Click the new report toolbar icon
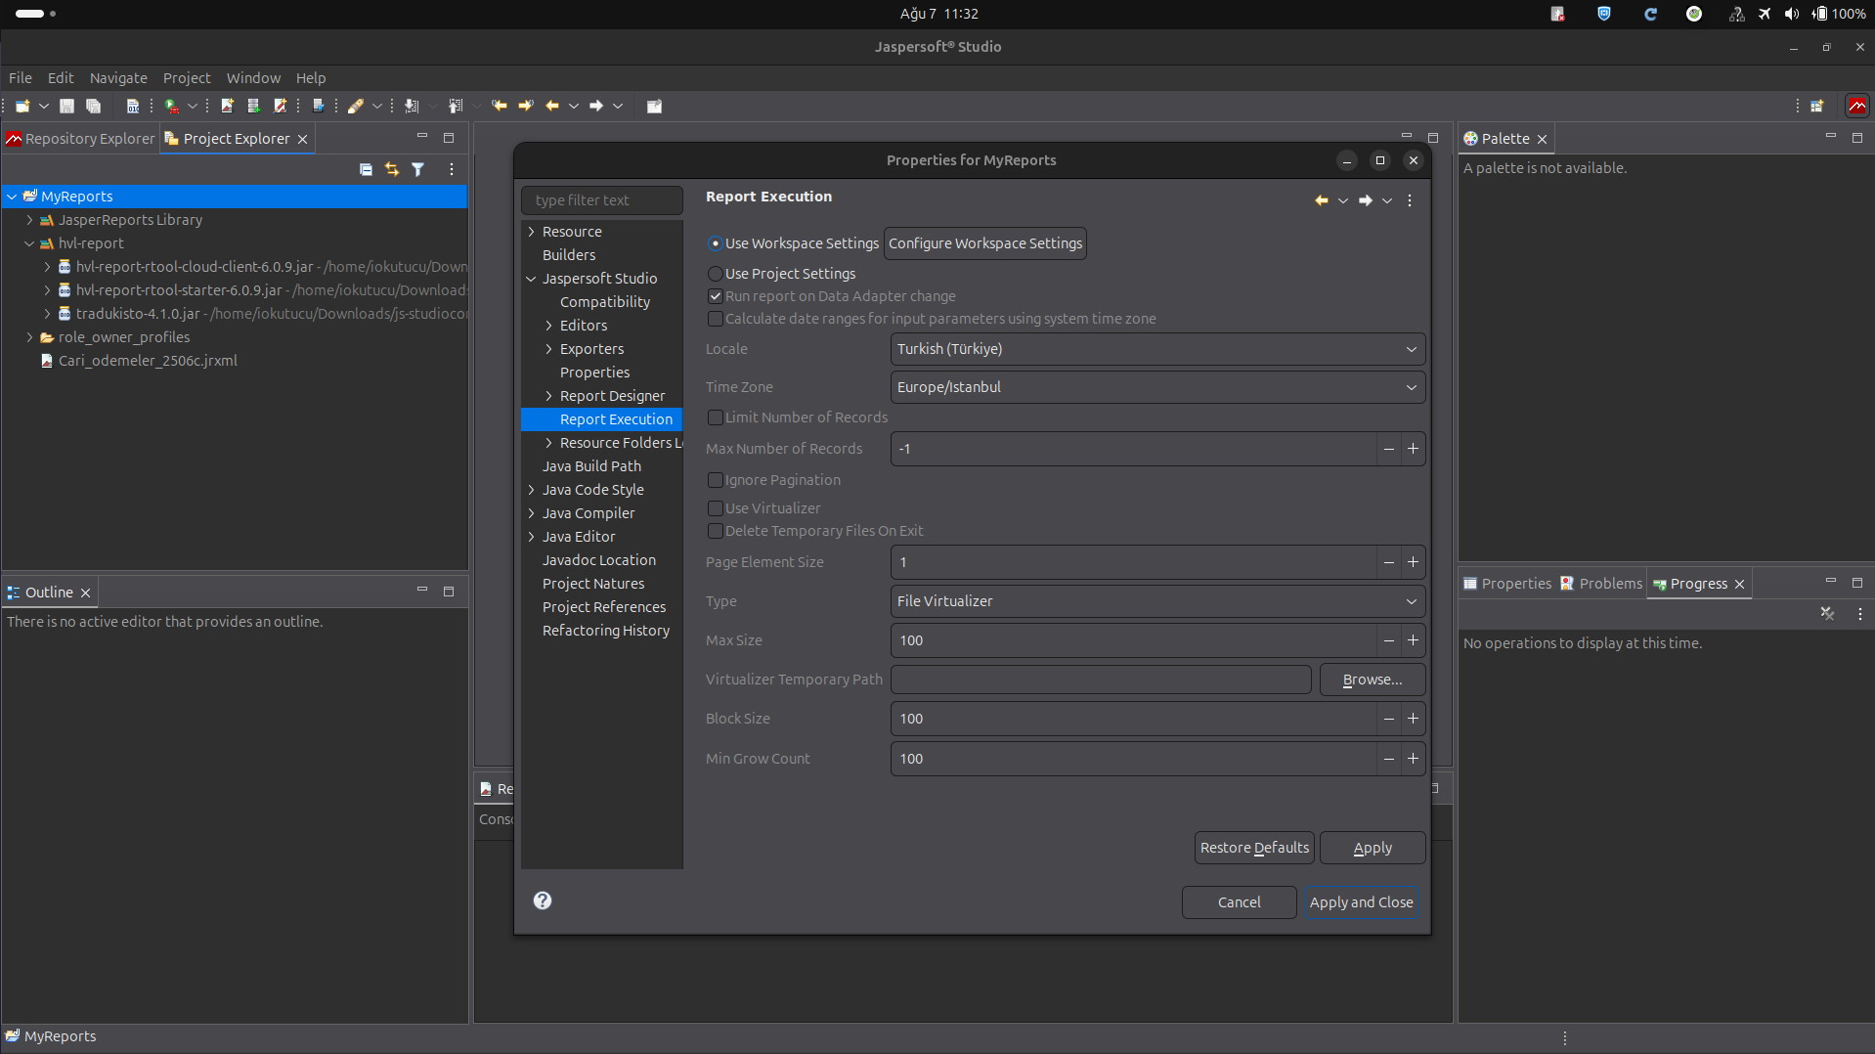 227,106
